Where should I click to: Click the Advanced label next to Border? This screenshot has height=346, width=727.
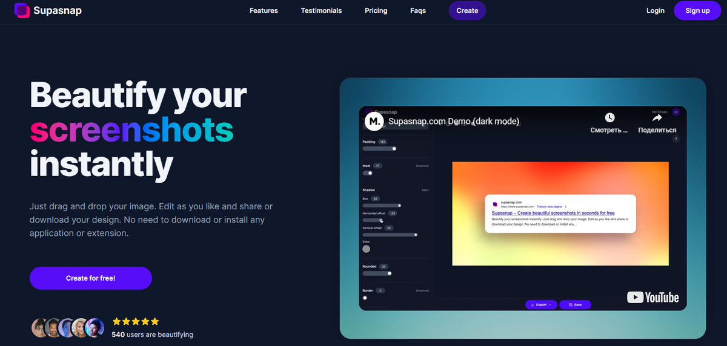coord(422,290)
